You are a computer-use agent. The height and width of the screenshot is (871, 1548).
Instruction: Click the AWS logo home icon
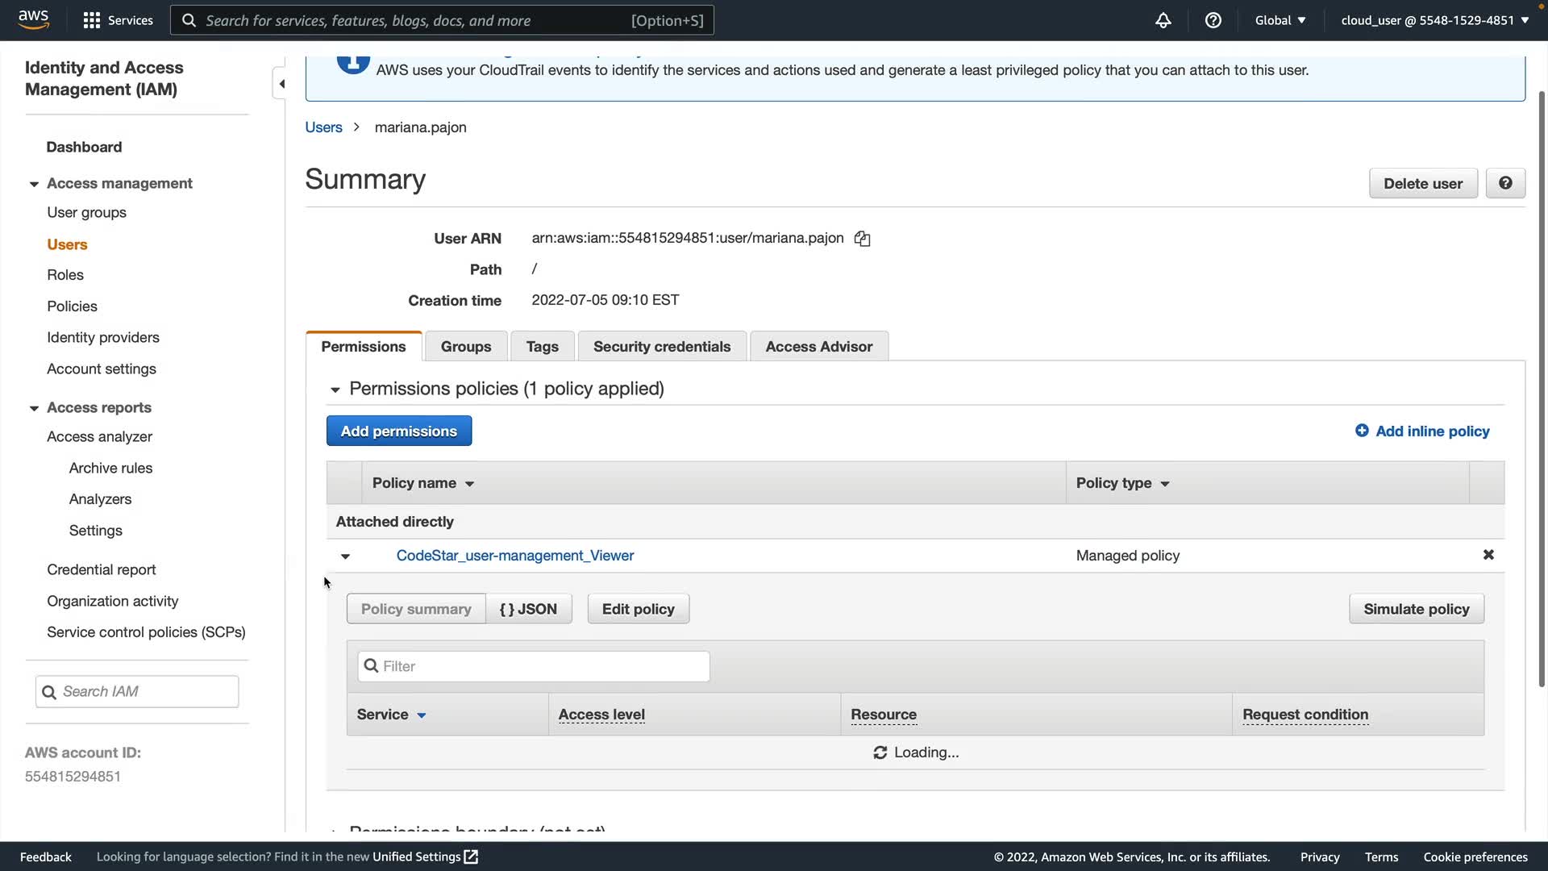[x=34, y=19]
